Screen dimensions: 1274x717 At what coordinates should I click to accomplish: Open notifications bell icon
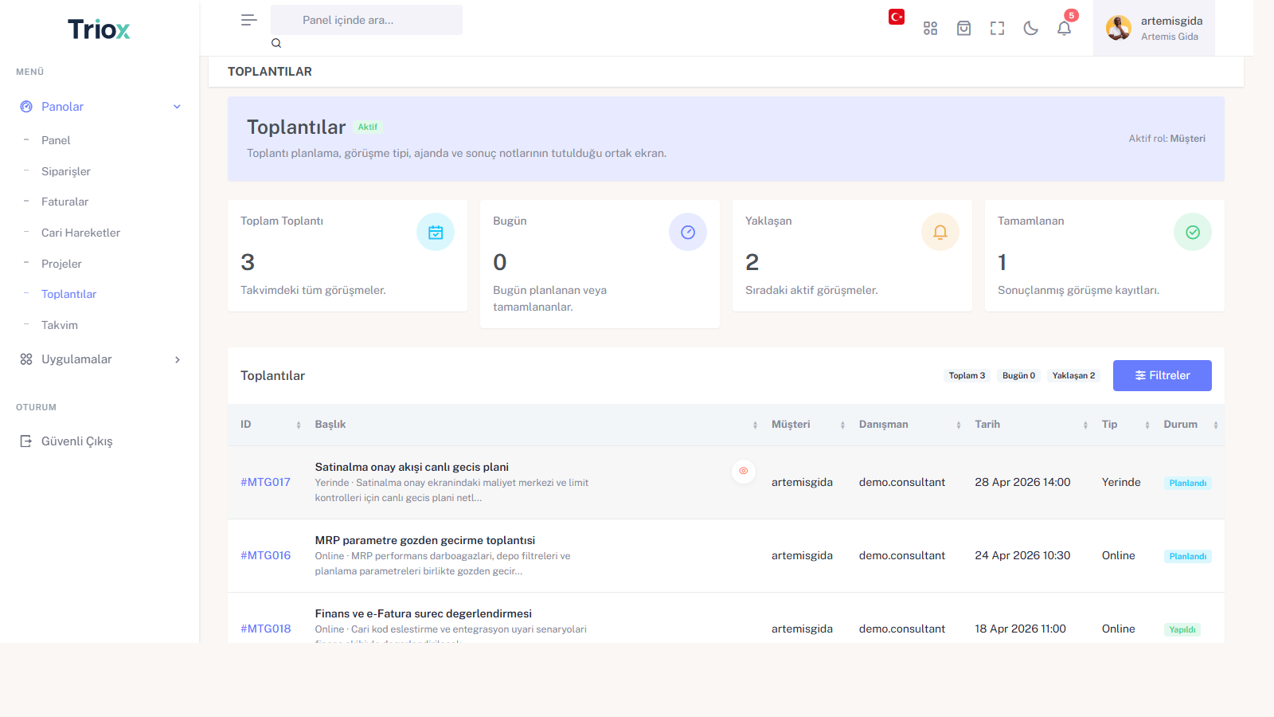tap(1064, 29)
